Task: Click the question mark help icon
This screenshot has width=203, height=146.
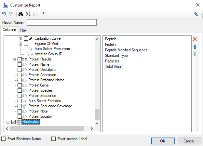Action: click(43, 14)
